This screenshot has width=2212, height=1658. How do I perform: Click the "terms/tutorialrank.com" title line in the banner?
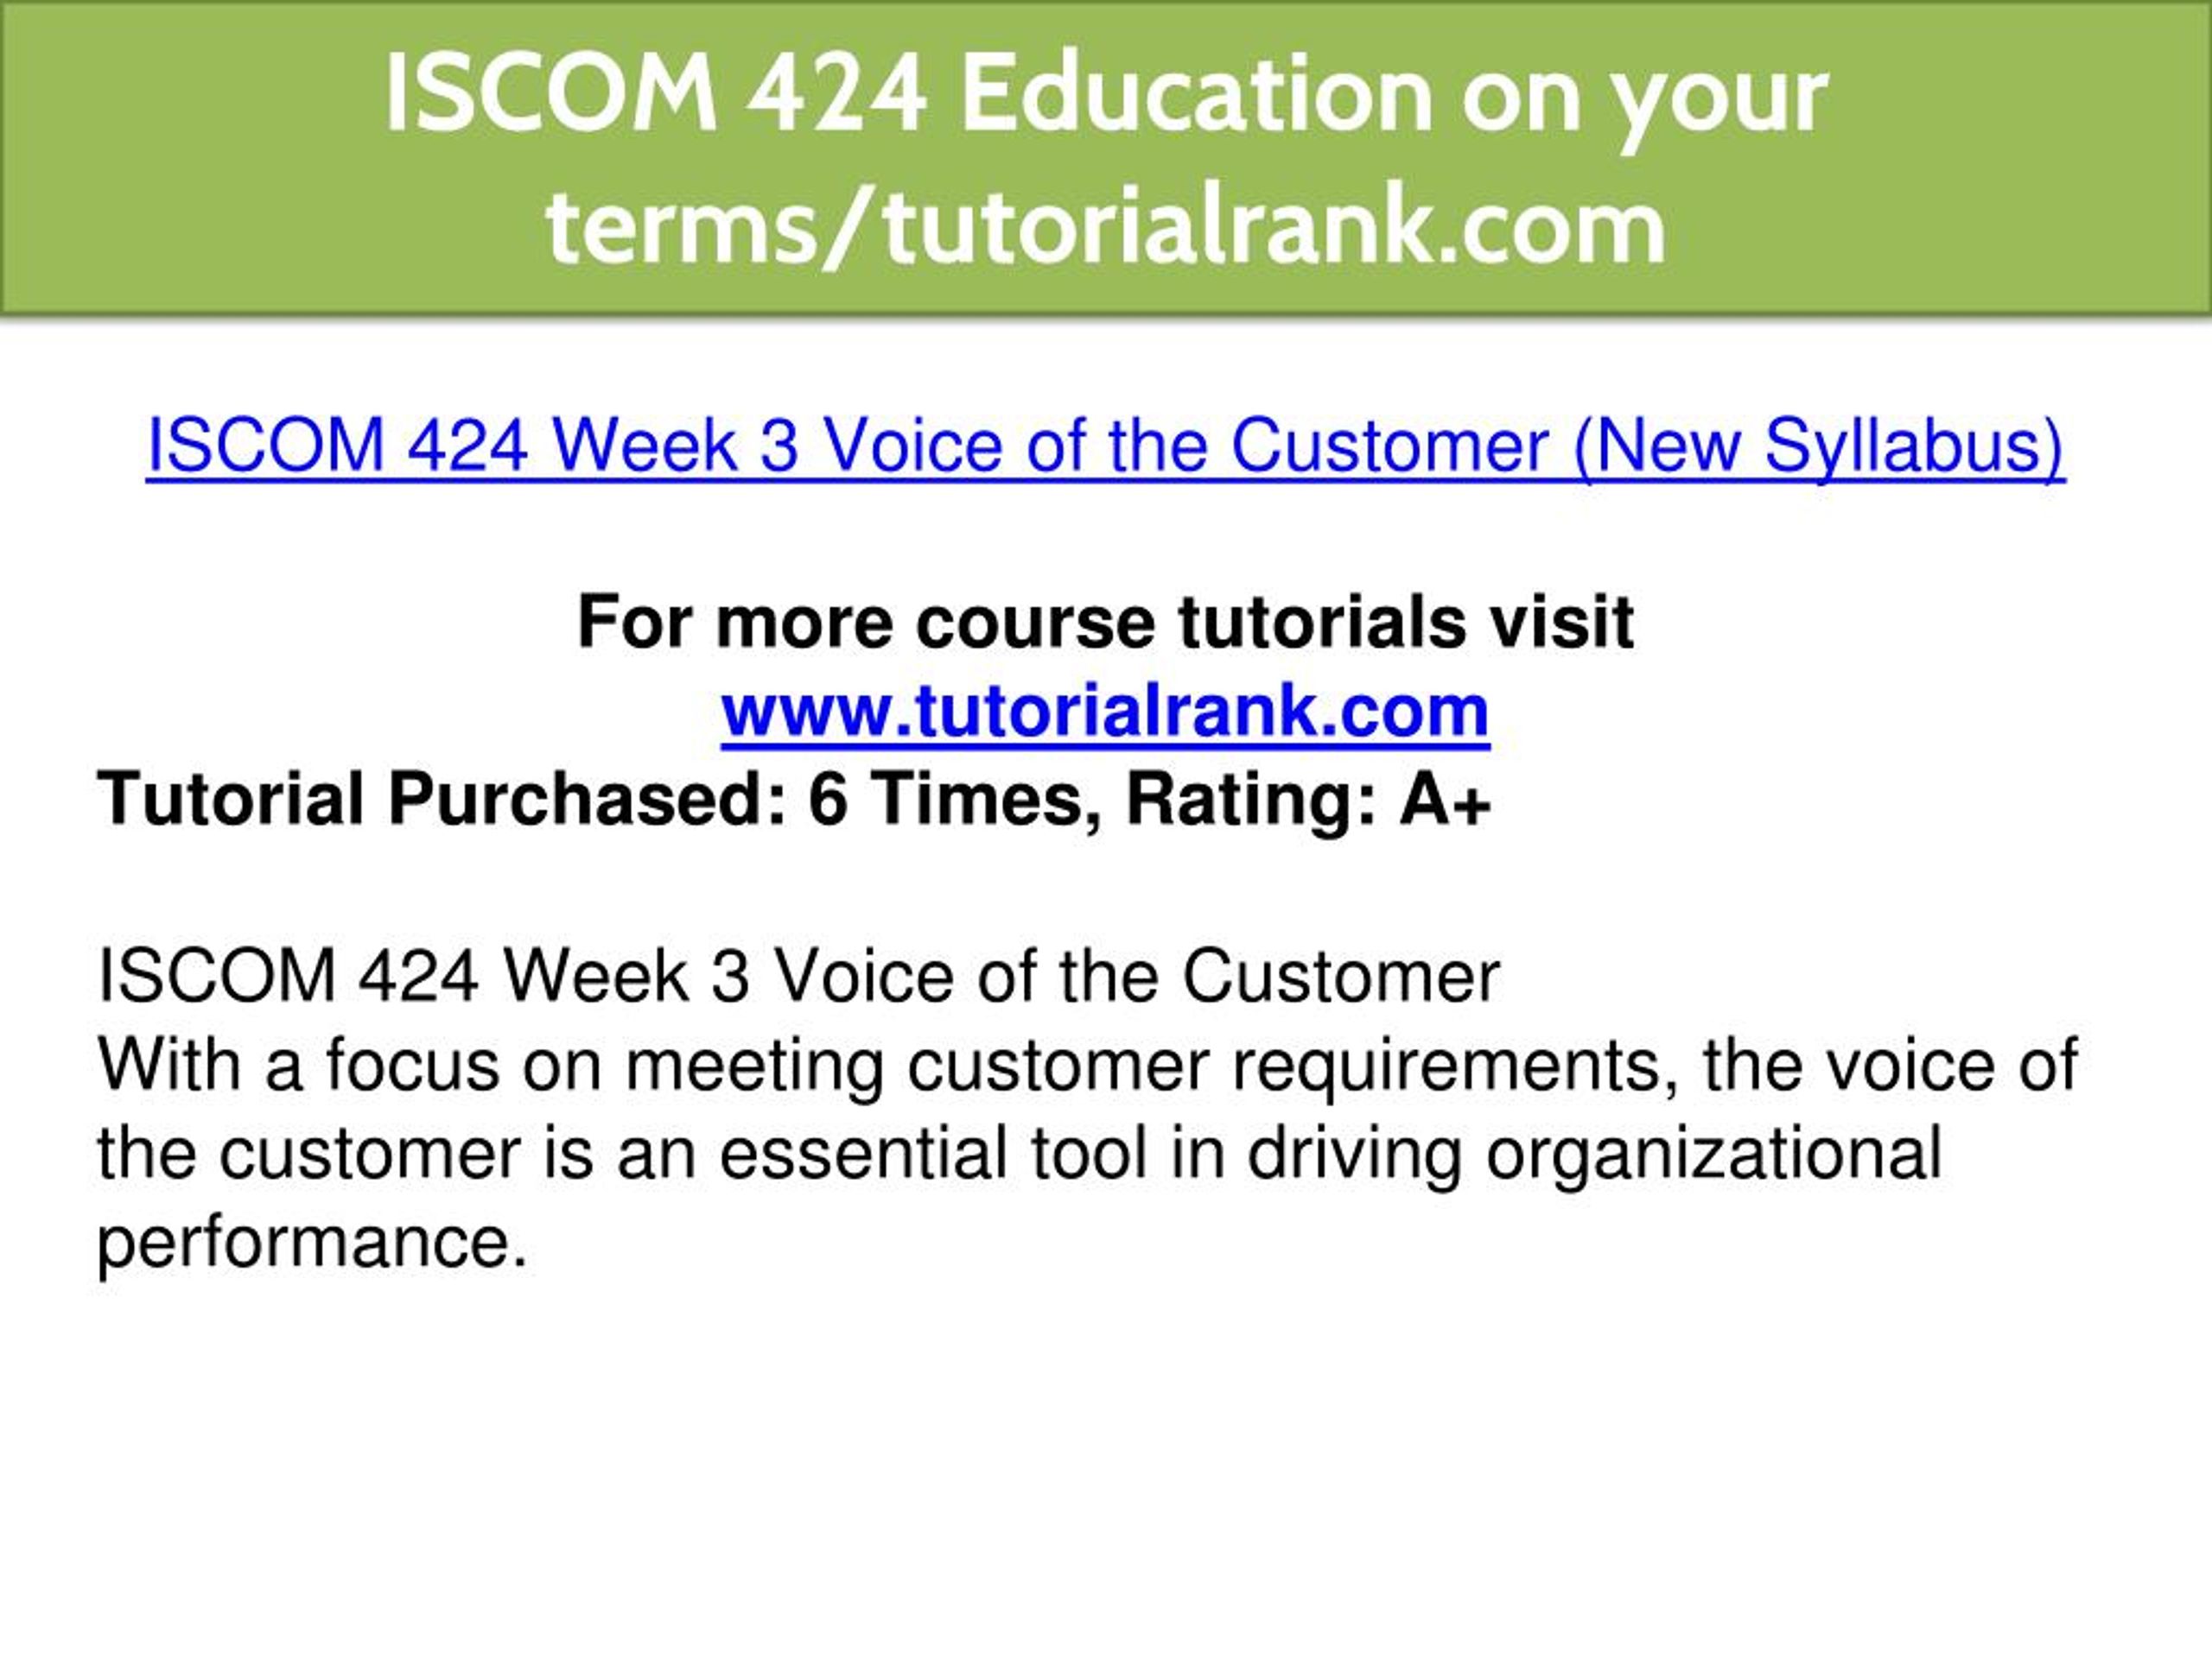tap(1106, 228)
